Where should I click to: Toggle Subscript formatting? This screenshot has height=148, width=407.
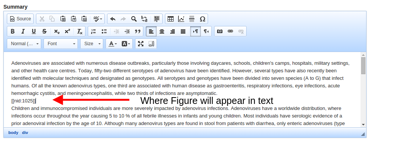click(57, 32)
